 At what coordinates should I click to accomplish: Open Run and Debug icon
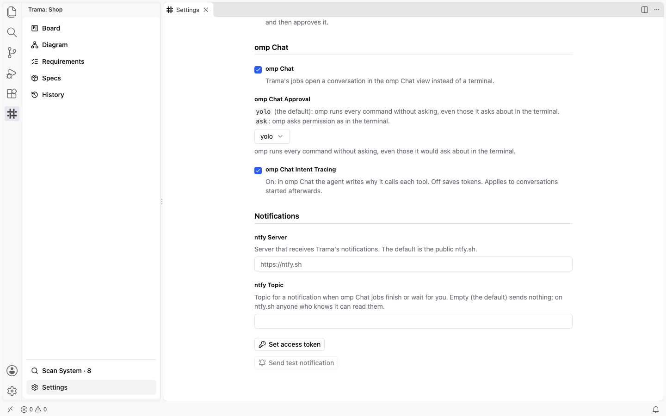[12, 73]
